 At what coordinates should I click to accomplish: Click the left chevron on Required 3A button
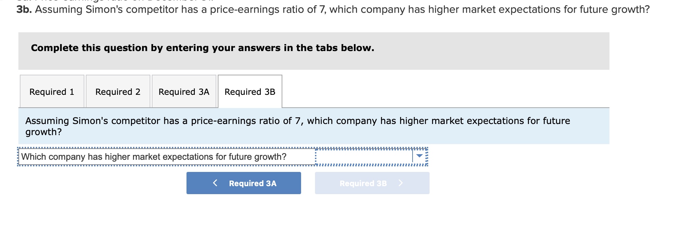point(215,183)
